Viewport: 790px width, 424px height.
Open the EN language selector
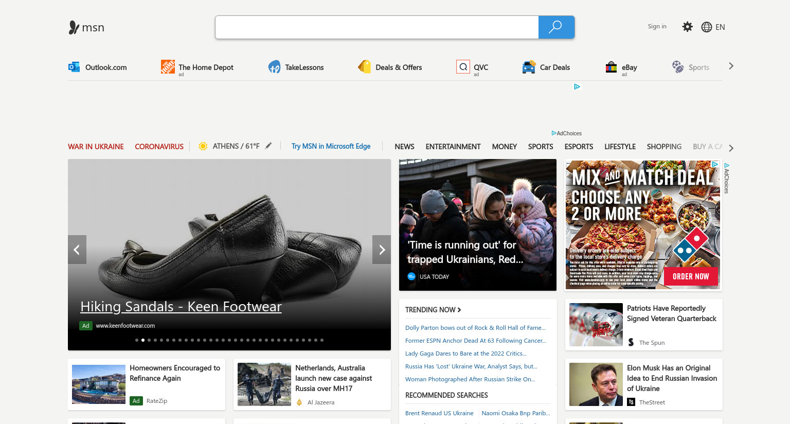point(720,27)
